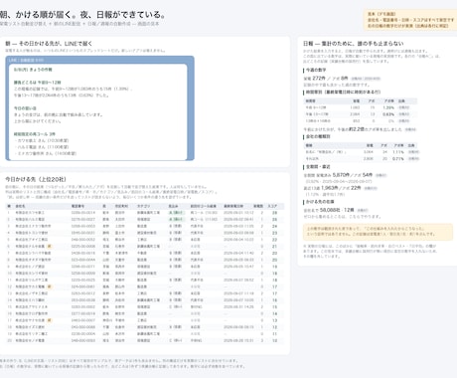Click the score 21 cell
Image resolution: width=457 pixels, height=378 pixels.
(x=274, y=247)
